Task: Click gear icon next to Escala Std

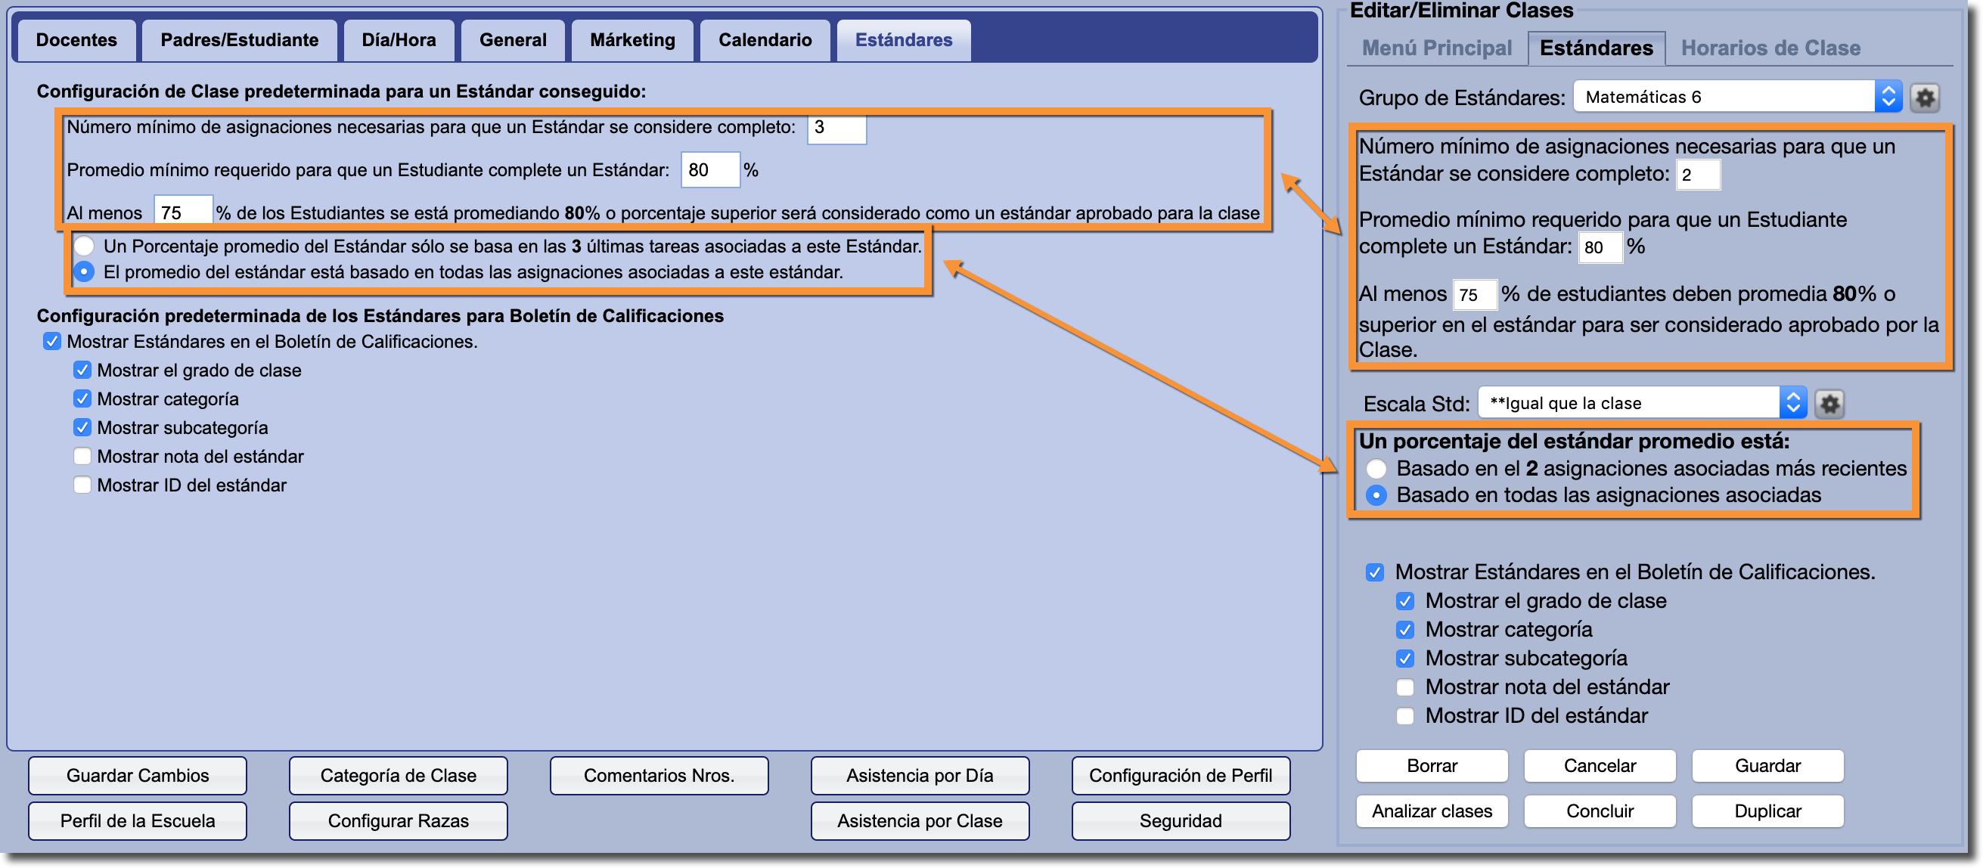Action: [1829, 403]
